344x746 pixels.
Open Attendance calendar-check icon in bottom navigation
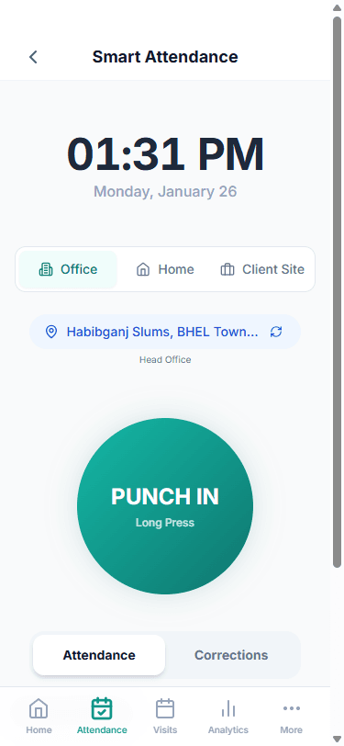102,708
